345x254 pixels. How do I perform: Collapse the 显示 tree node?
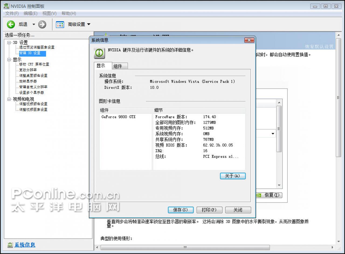[9, 60]
